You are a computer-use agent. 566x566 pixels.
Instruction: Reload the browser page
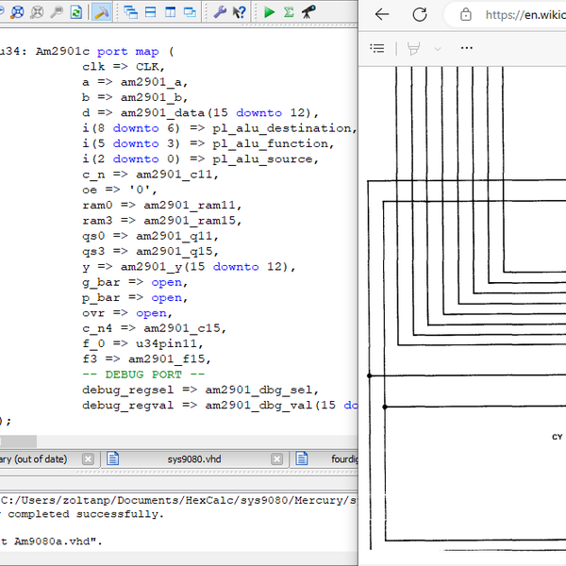420,14
